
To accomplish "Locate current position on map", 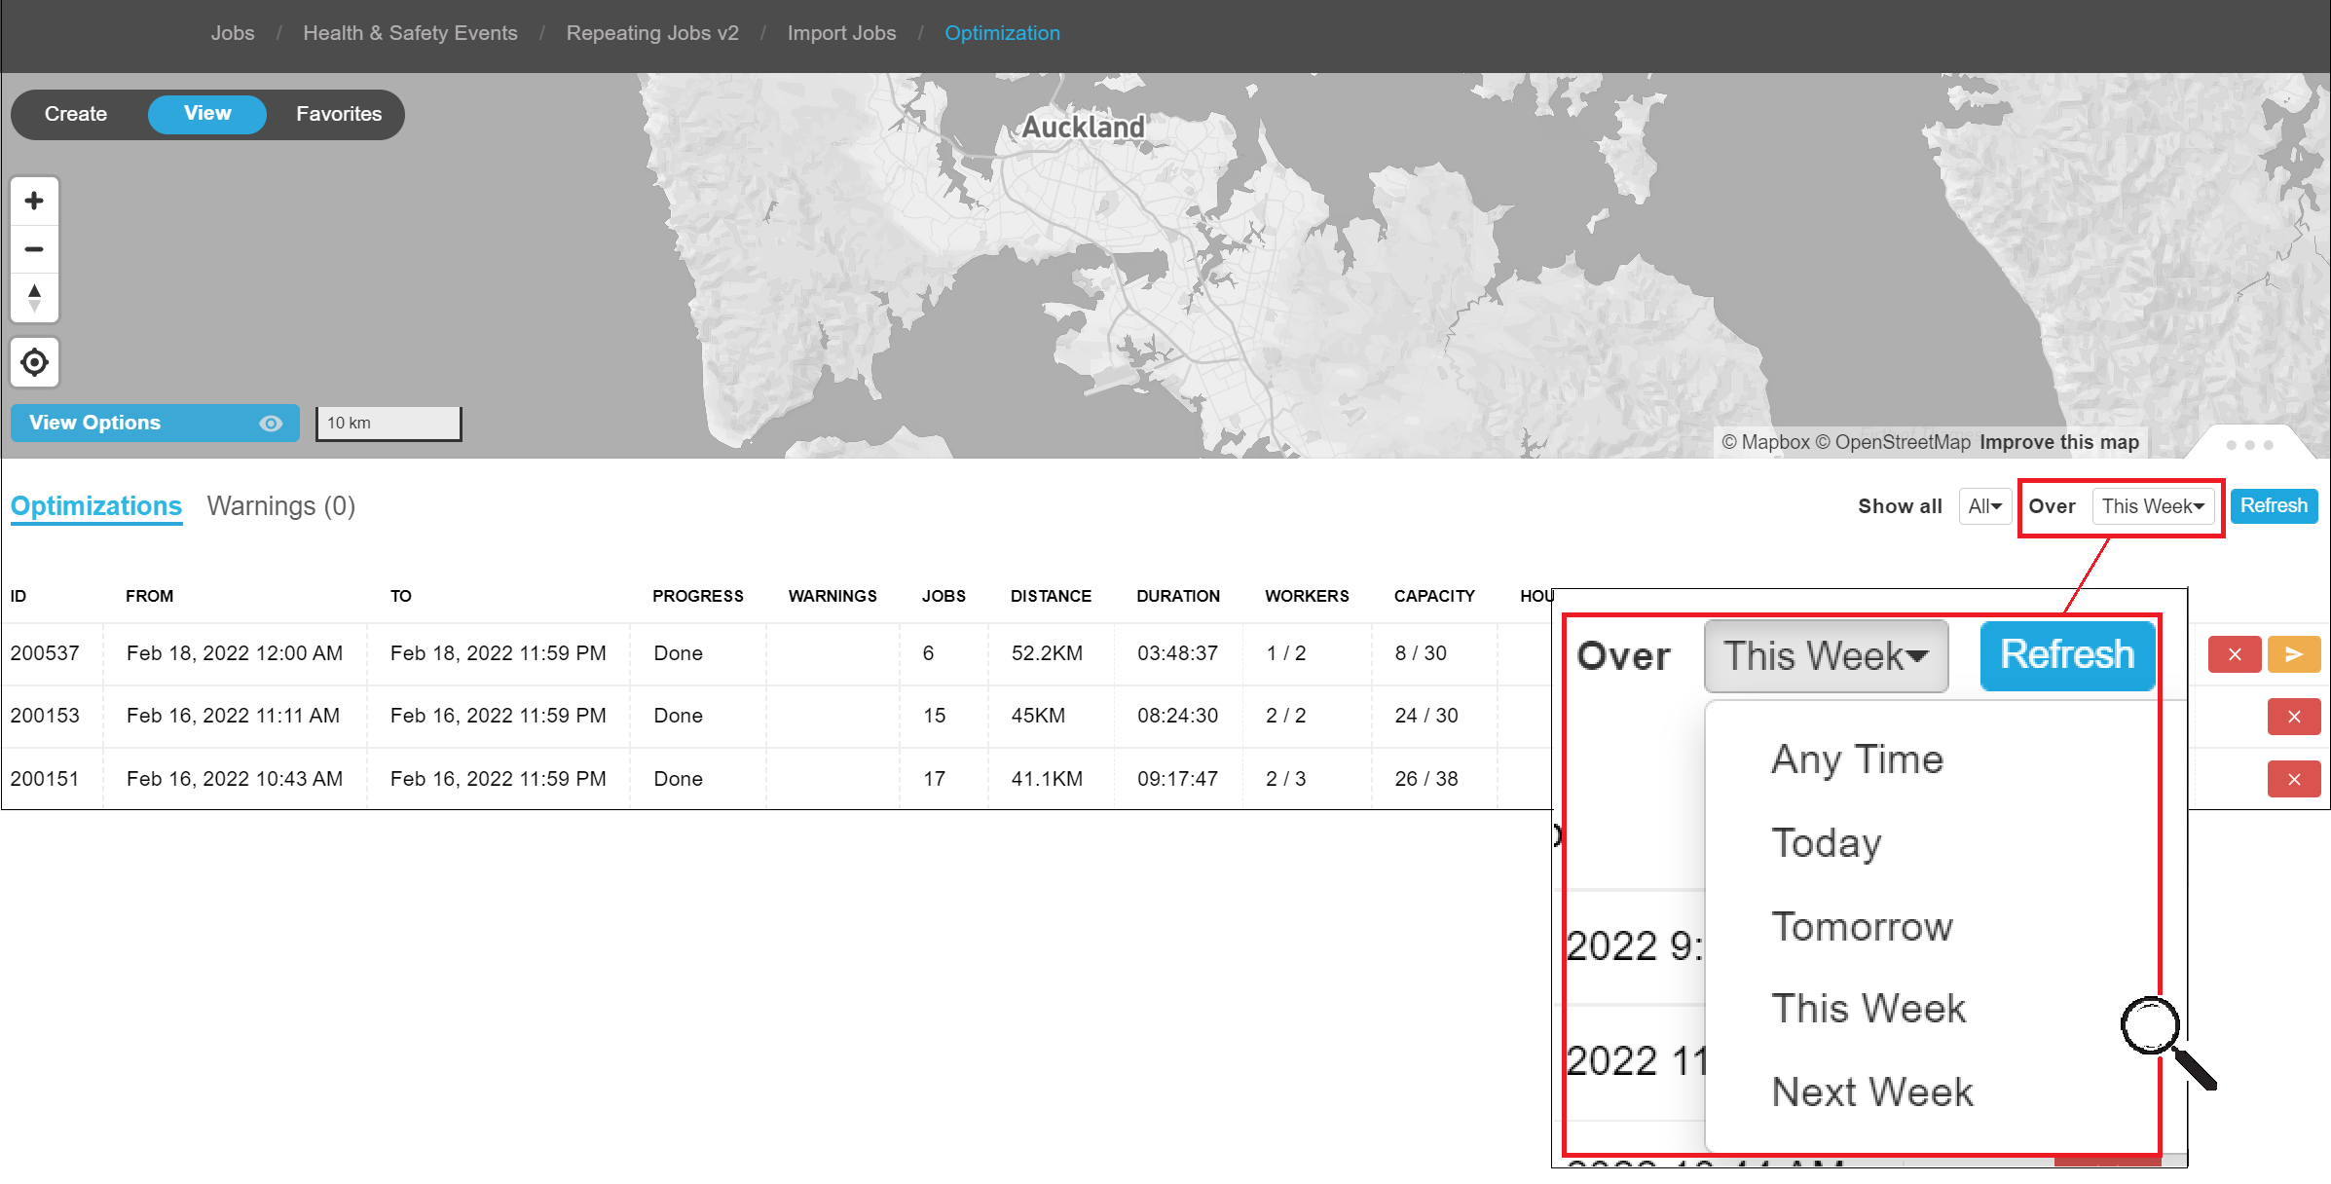I will pyautogui.click(x=34, y=362).
